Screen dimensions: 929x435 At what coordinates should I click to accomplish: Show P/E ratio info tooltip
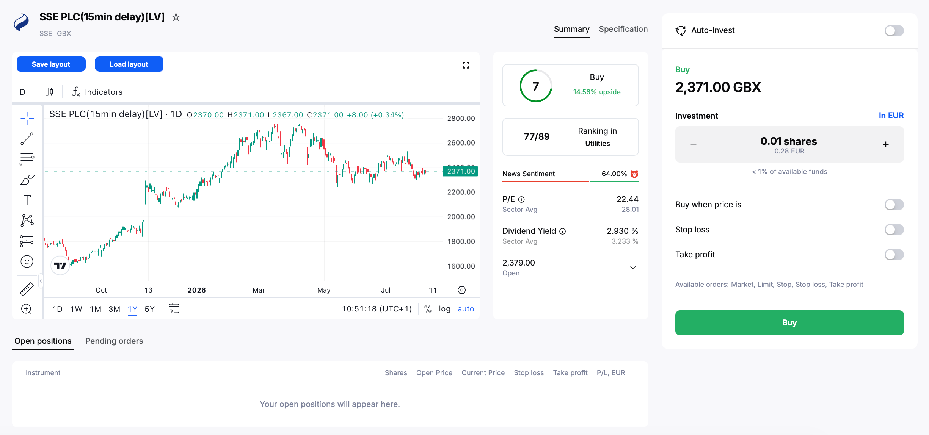tap(521, 199)
